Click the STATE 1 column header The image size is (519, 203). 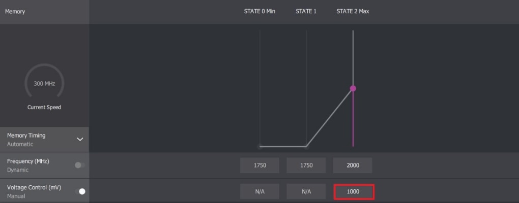[306, 11]
